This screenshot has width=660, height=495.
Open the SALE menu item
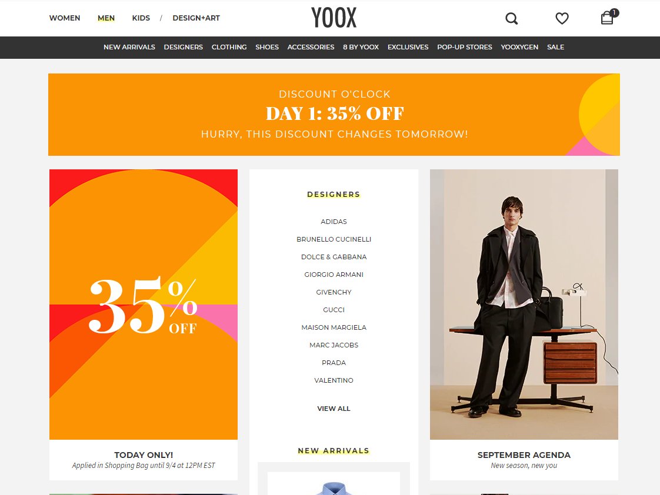[556, 47]
